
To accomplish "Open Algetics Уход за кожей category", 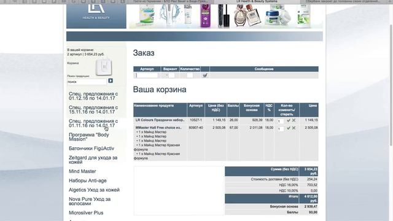I will click(x=94, y=190).
